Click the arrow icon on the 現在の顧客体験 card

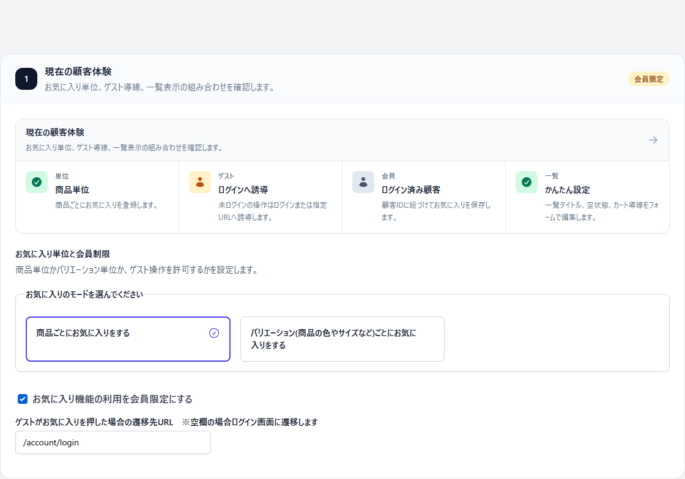point(653,140)
